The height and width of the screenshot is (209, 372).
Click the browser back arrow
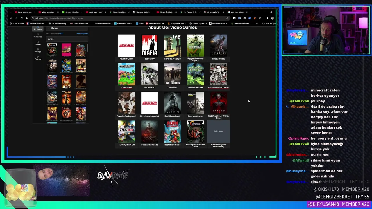click(11, 18)
